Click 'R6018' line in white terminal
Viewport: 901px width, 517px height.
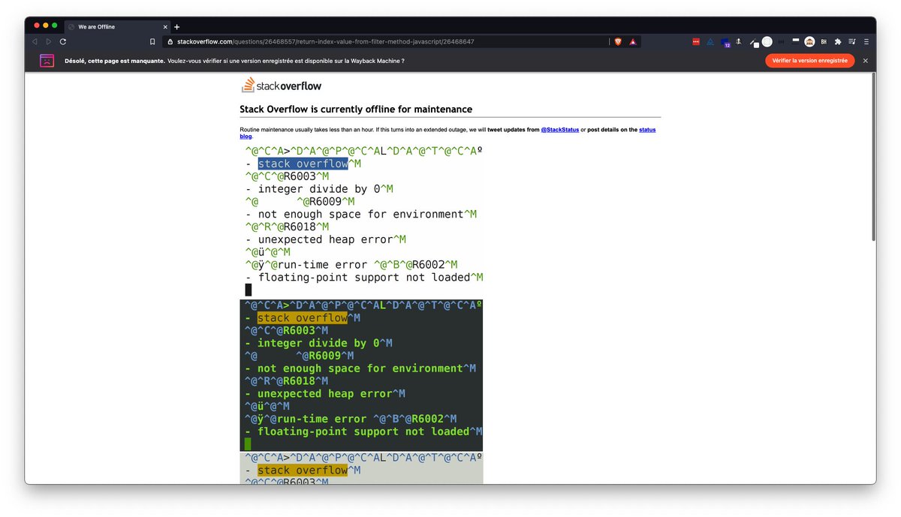[x=286, y=227]
